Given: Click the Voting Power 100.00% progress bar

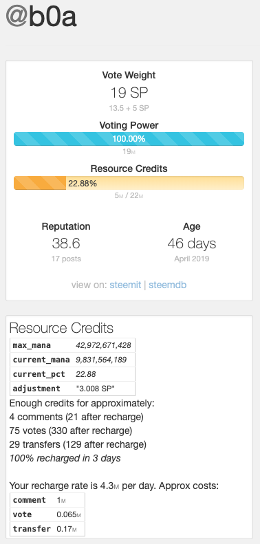Looking at the screenshot, I should coord(129,139).
